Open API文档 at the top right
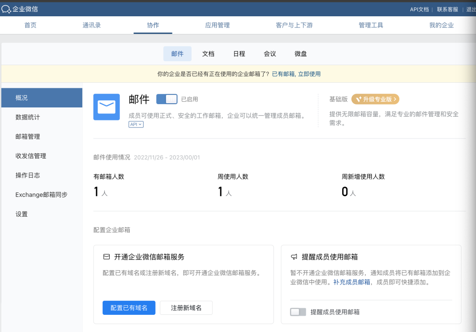 click(x=419, y=9)
